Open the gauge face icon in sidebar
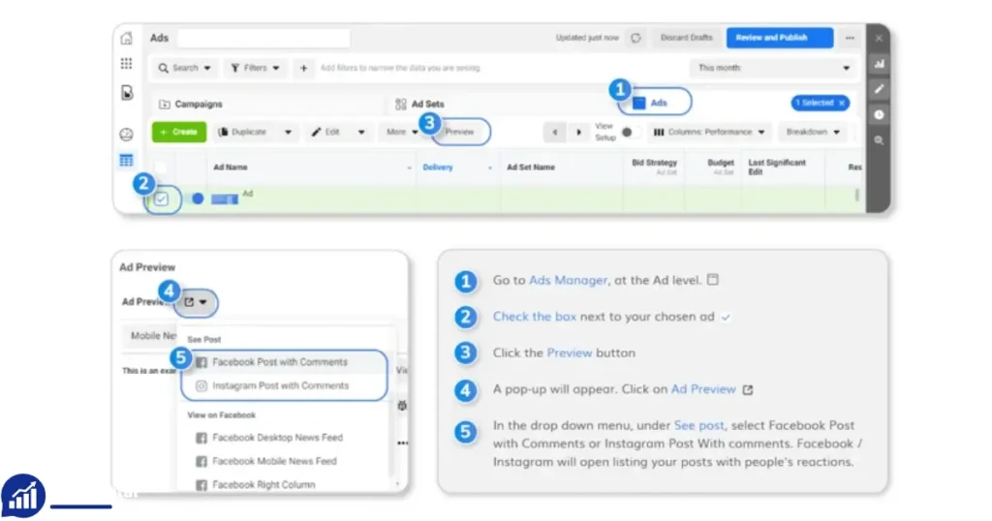Screen dimensions: 992x521 point(127,134)
